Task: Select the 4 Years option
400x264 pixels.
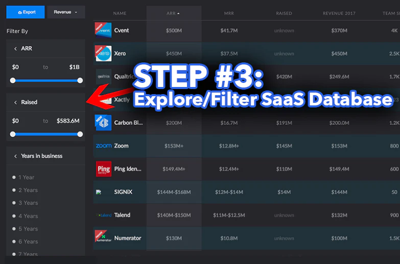Action: point(25,216)
